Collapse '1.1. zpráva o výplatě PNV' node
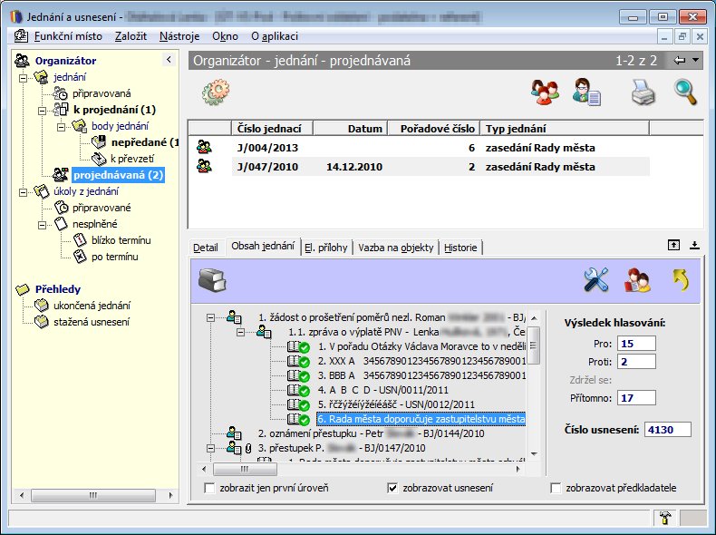 240,332
